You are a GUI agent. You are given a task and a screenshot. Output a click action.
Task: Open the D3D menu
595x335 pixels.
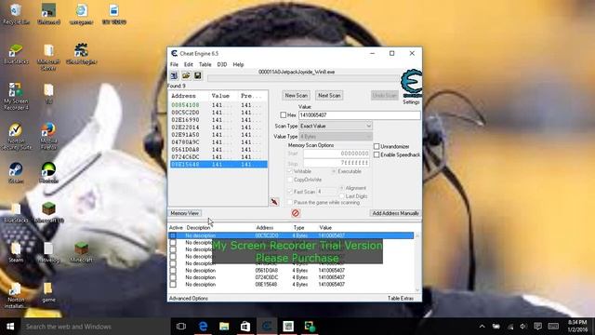tap(222, 64)
